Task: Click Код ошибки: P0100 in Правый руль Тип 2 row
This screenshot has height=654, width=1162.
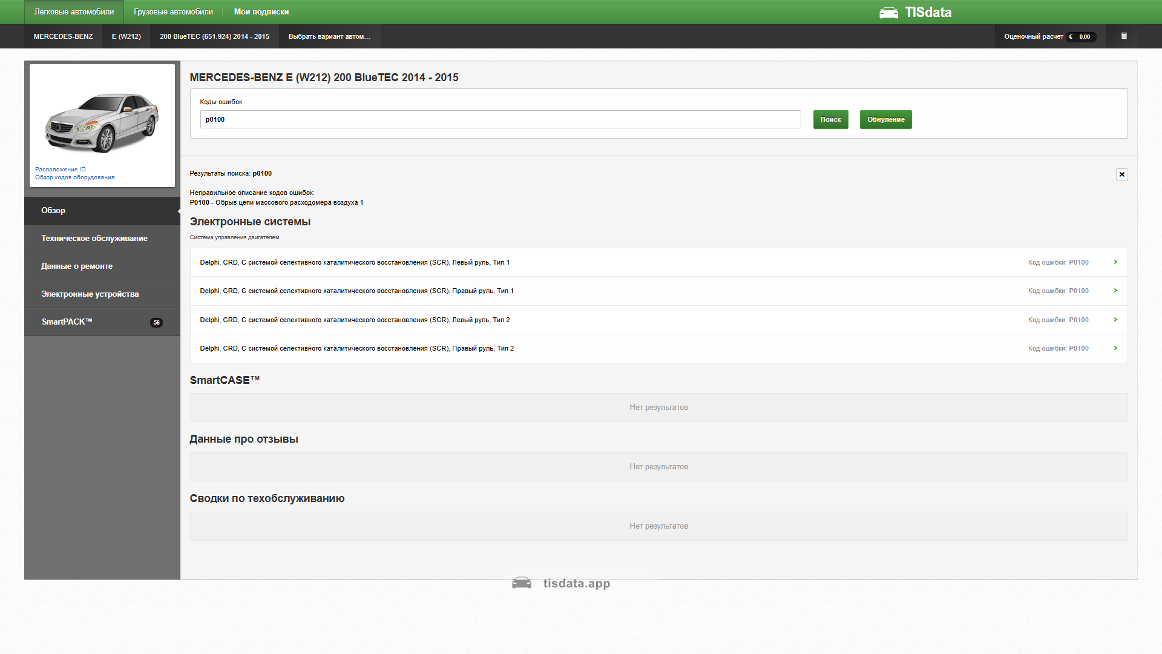Action: [1058, 348]
